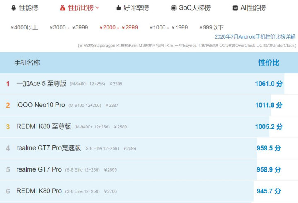This screenshot has height=203, width=298.
Task: Filter by price ¥999以下
Action: point(211,27)
